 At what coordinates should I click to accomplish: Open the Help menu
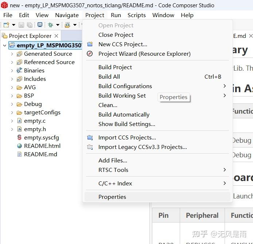coord(187,15)
